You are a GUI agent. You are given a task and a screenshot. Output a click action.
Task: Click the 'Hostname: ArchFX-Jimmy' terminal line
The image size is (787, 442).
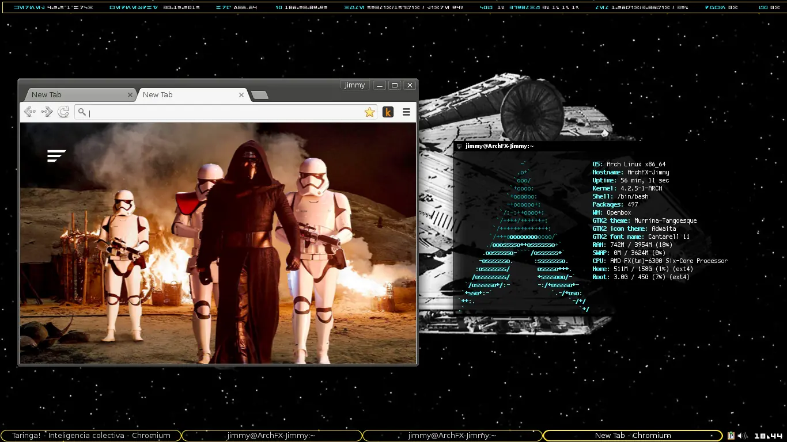tap(631, 173)
